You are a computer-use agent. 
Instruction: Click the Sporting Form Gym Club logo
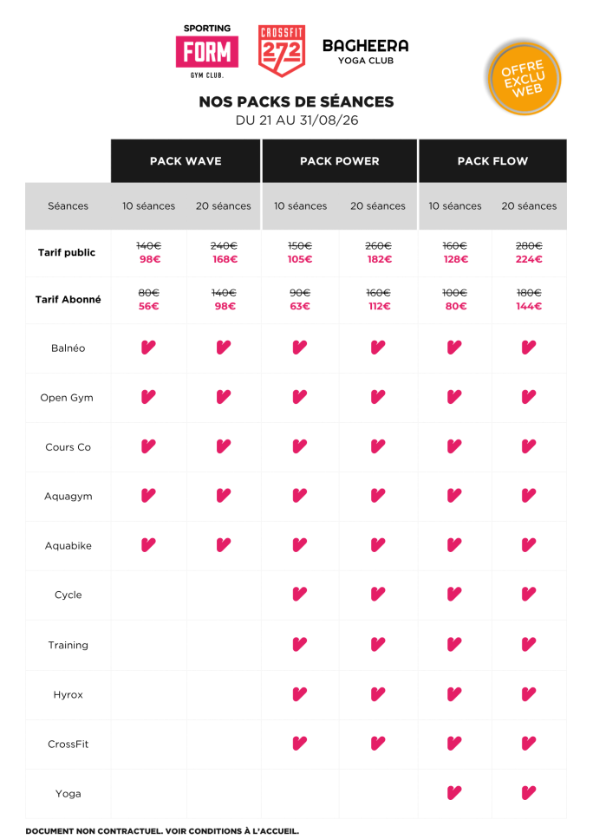pyautogui.click(x=207, y=51)
